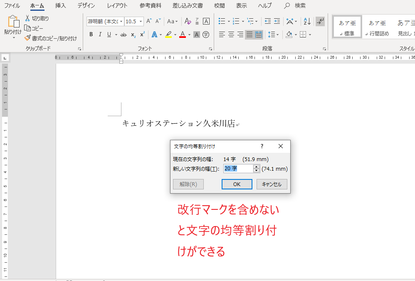Center align the text
The image size is (415, 281).
[231, 35]
